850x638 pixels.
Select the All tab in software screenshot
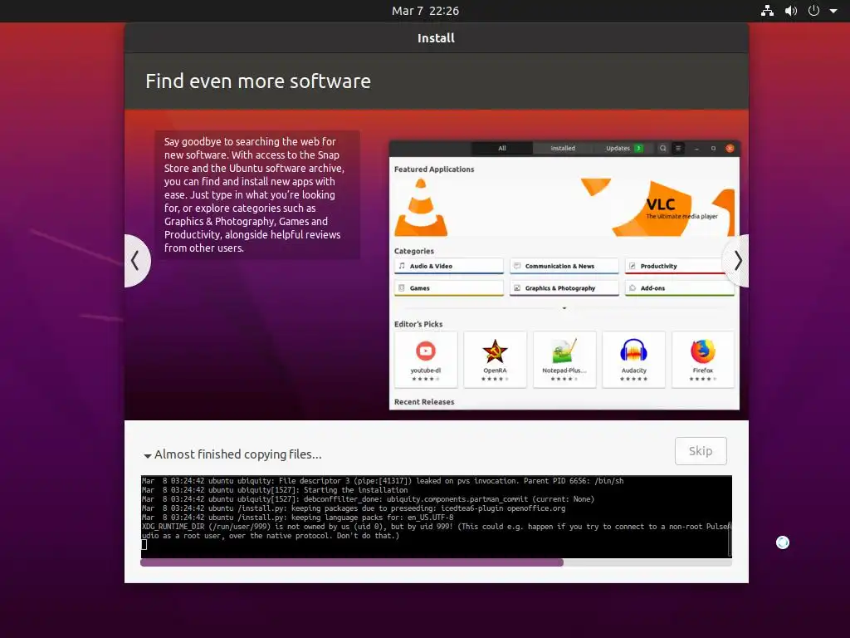tap(502, 148)
